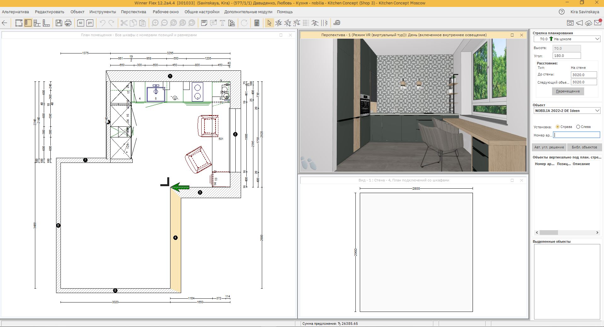The width and height of the screenshot is (604, 327).
Task: Click the 'Сумма предложения' status bar text
Action: click(x=330, y=324)
